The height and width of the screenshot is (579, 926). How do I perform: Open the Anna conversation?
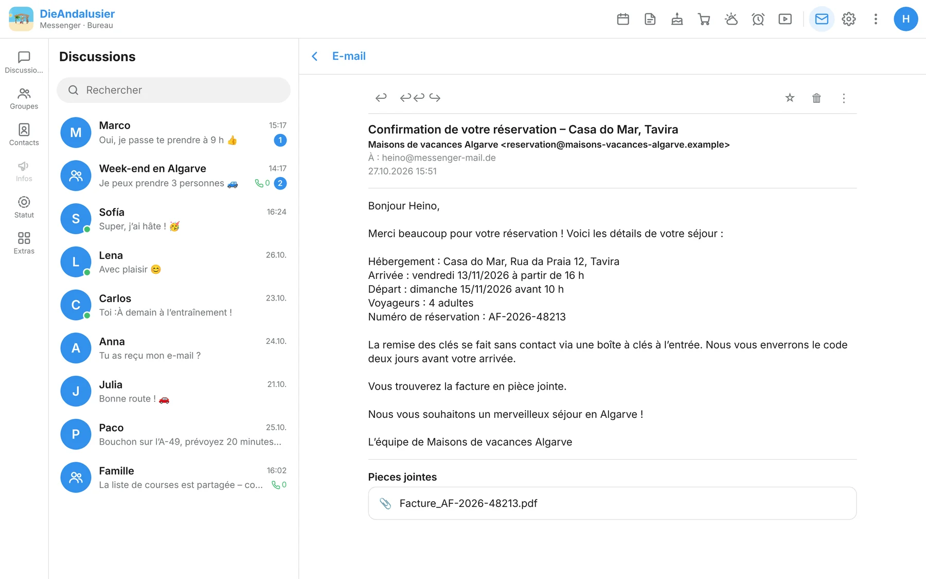pos(173,348)
